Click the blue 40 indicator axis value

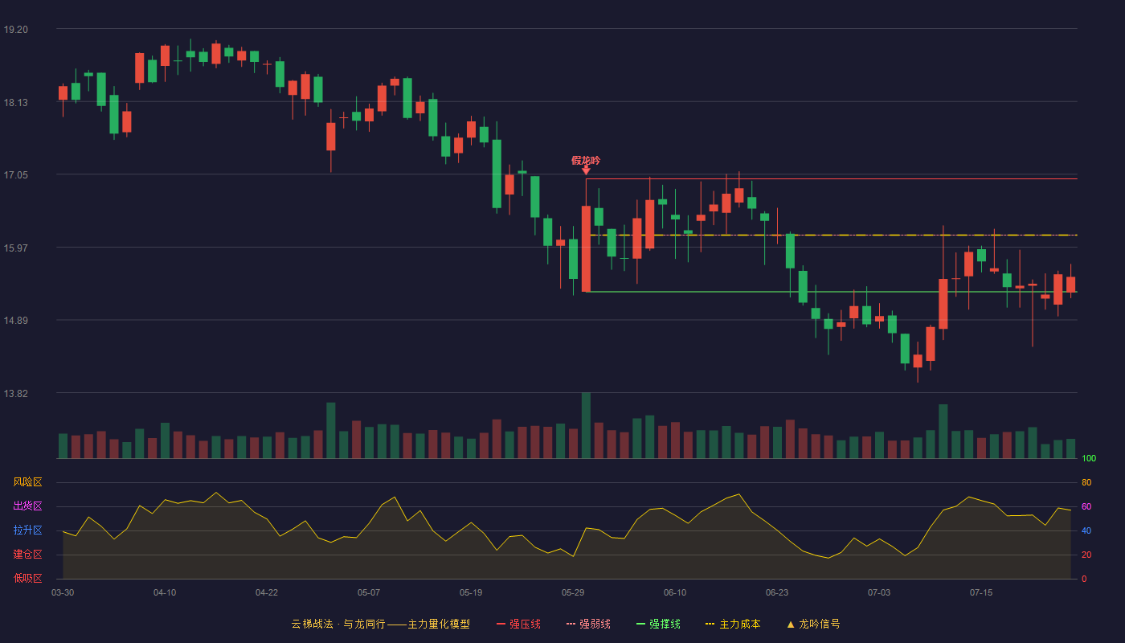(1086, 531)
